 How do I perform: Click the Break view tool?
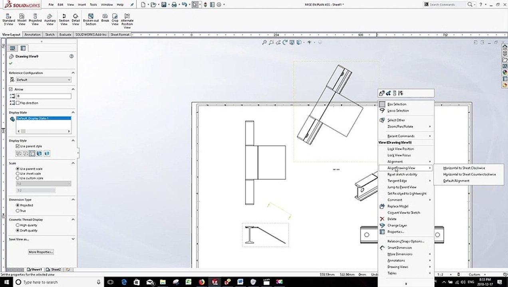click(105, 18)
